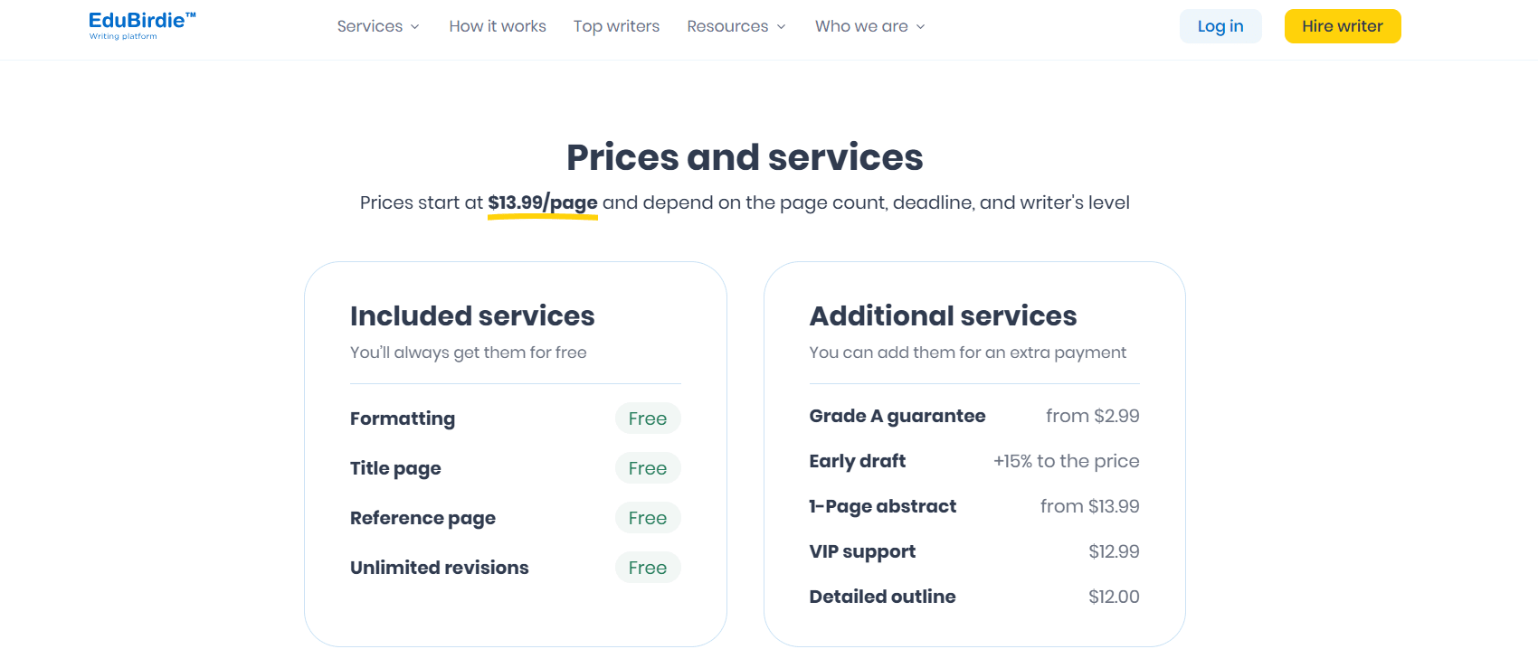Viewport: 1538px width, 668px height.
Task: Expand the Services dropdown menu
Action: tap(377, 26)
